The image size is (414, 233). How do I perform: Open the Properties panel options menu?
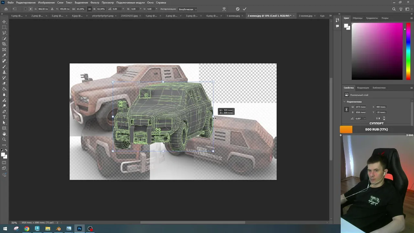[x=411, y=88]
